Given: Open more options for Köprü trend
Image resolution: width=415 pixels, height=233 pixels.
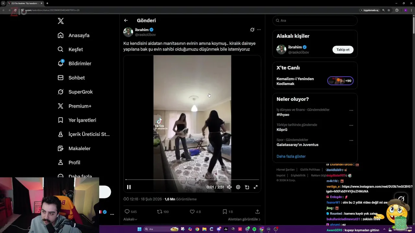Looking at the screenshot, I should click(x=351, y=126).
